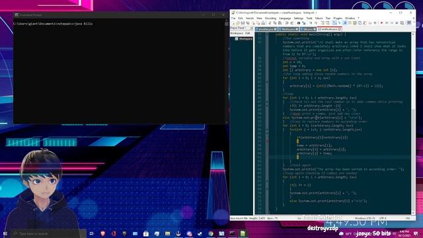Click the Redo arrow icon in Notepad++ toolbar

(292, 23)
